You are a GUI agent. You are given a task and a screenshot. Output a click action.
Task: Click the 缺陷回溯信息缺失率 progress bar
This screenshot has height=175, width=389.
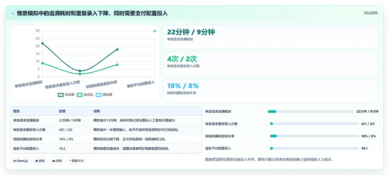(314, 136)
